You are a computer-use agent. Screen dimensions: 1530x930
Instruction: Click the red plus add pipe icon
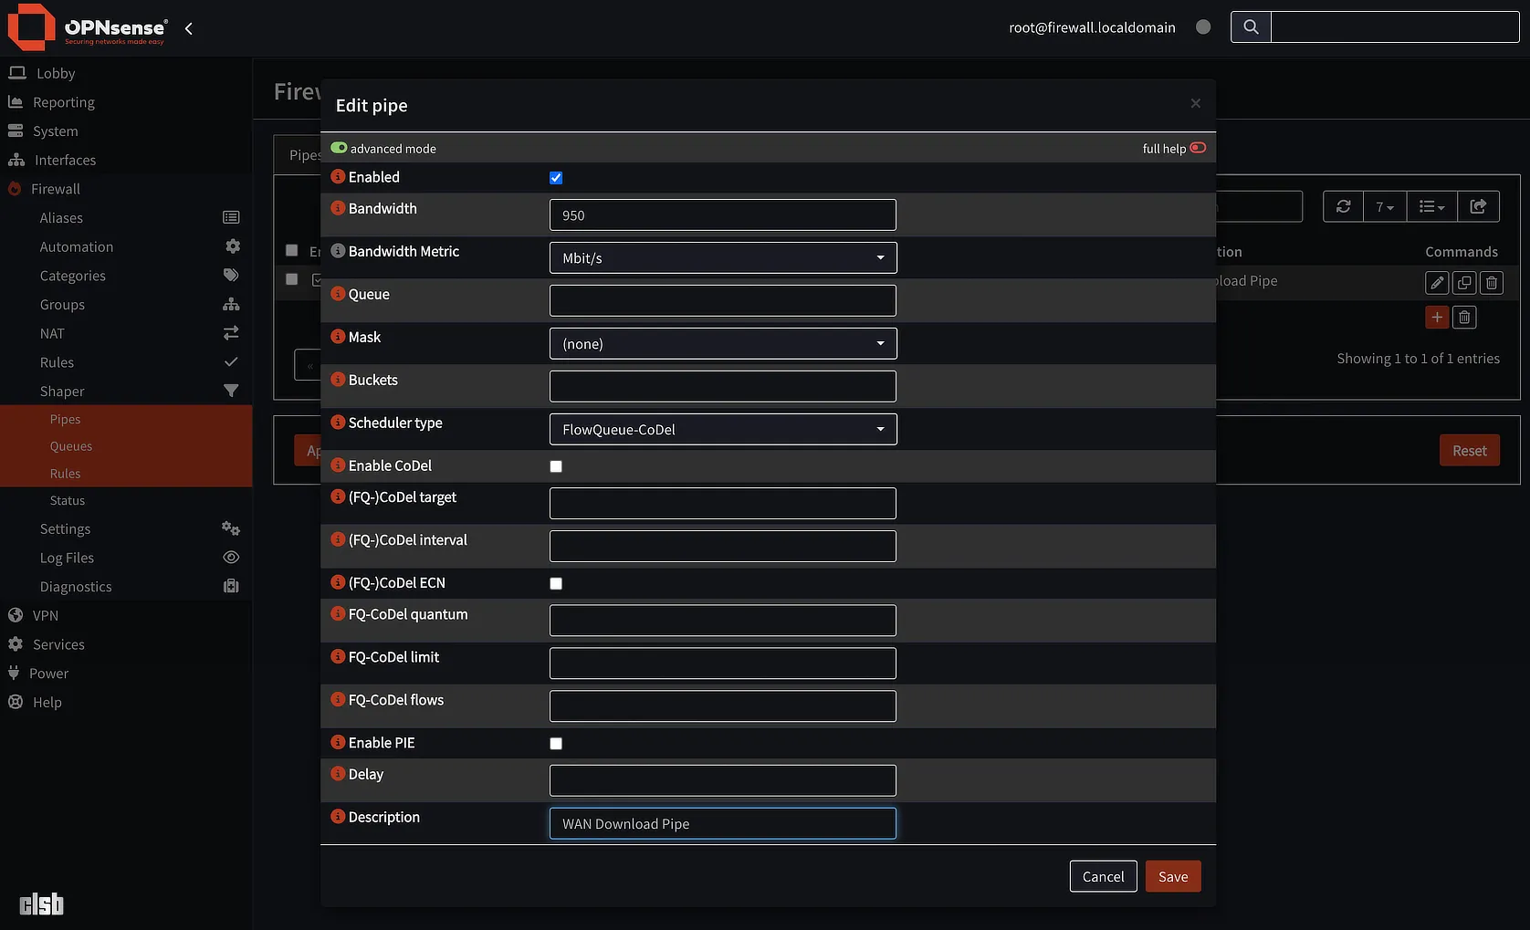pyautogui.click(x=1437, y=318)
